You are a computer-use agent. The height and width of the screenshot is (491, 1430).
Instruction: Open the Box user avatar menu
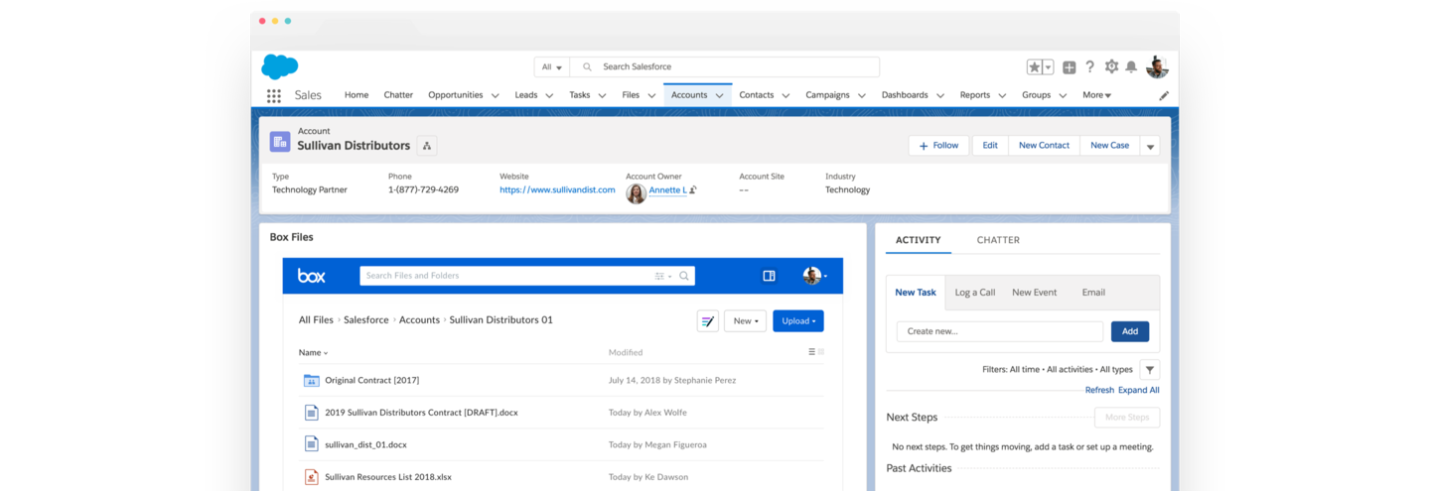(x=814, y=276)
